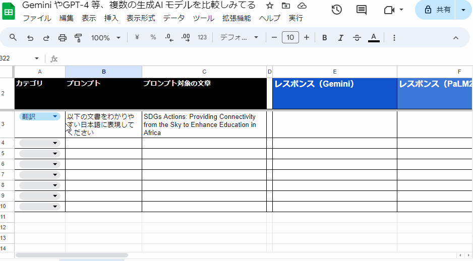This screenshot has height=261, width=473.
Task: Open the name box dropdown arrow
Action: coord(37,58)
